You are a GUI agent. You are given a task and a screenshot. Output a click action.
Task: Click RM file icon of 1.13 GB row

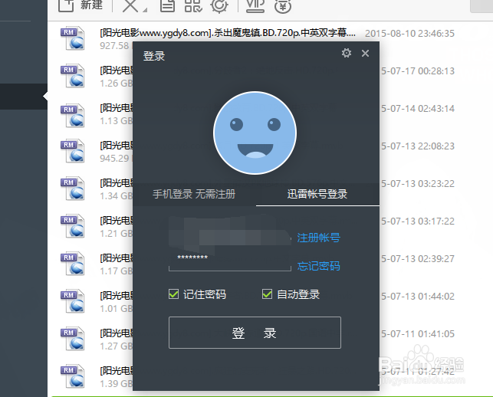[x=73, y=116]
